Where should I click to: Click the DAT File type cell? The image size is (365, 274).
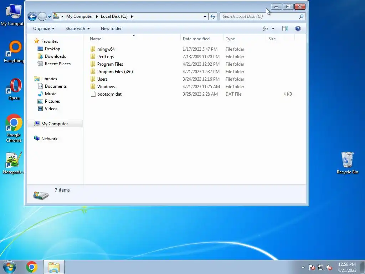pyautogui.click(x=233, y=94)
